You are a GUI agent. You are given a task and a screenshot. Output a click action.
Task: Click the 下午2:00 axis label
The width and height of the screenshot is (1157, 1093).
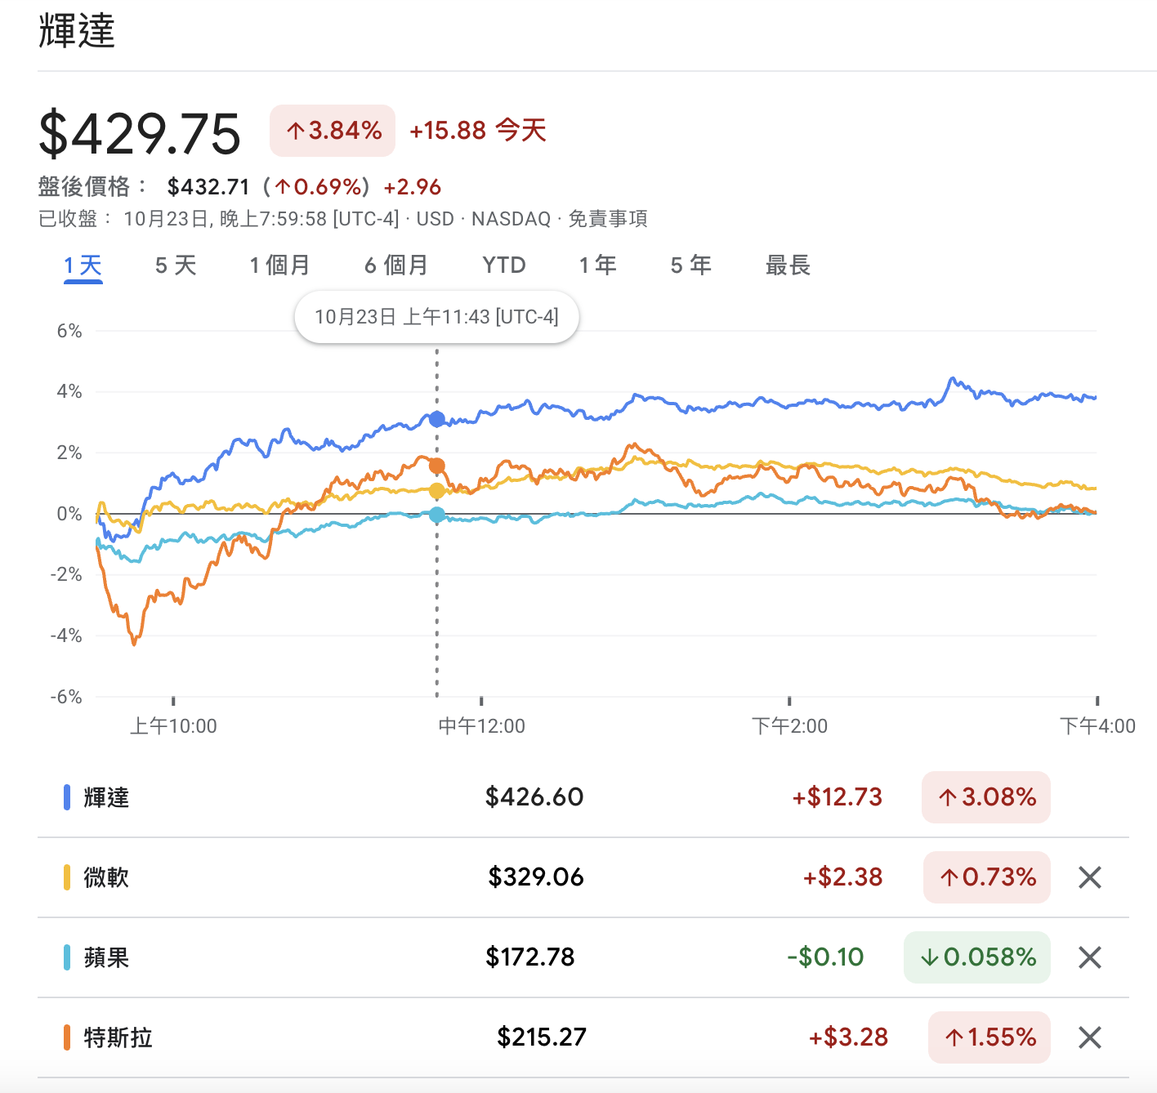789,726
